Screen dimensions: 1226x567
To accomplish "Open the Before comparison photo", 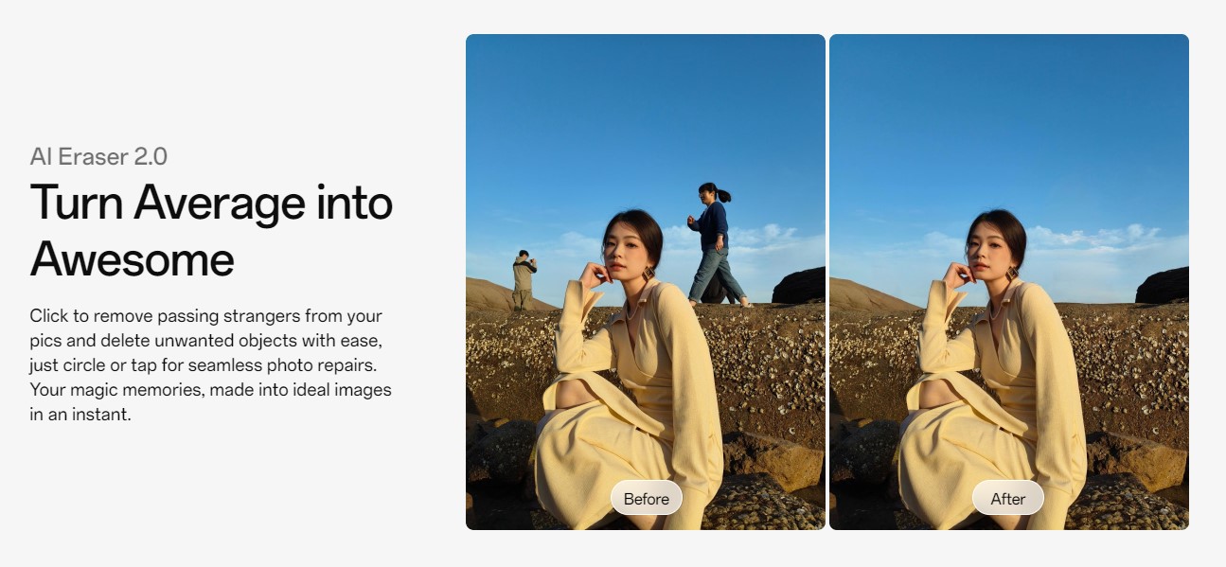I will [646, 282].
